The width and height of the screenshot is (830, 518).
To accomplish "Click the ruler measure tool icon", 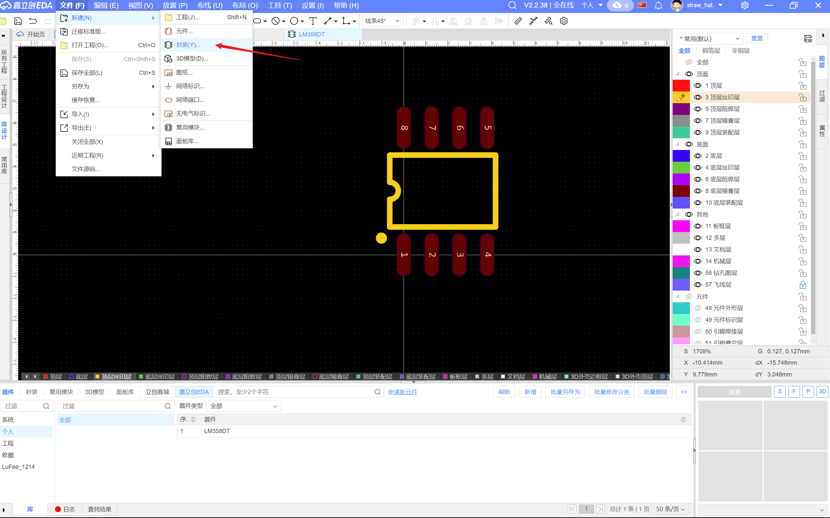I will pos(518,21).
